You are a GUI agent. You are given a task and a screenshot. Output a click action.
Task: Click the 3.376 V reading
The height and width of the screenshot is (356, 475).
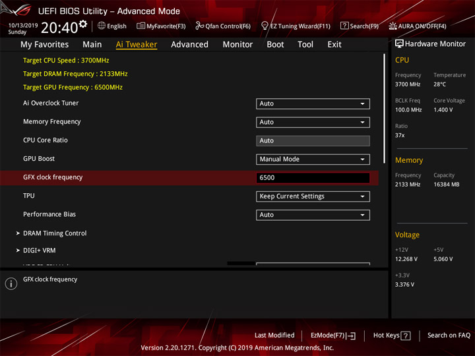pyautogui.click(x=404, y=285)
